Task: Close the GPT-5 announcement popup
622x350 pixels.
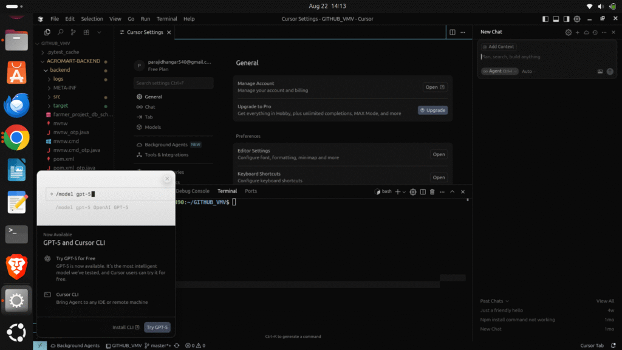Action: tap(167, 179)
